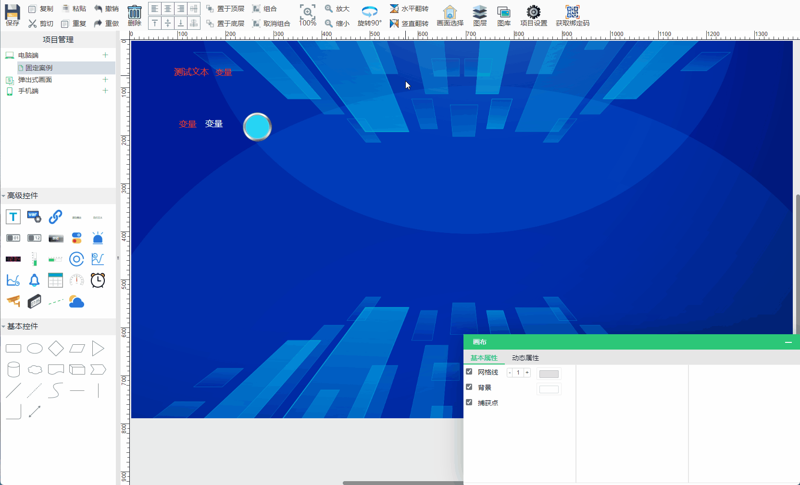Select the speedometer dial control
Image resolution: width=800 pixels, height=485 pixels.
76,280
